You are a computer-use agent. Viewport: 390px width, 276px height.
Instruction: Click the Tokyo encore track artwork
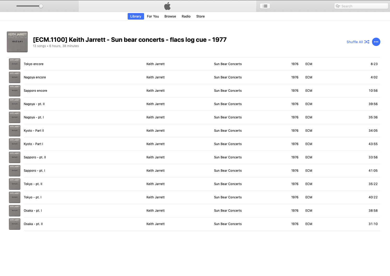point(15,64)
